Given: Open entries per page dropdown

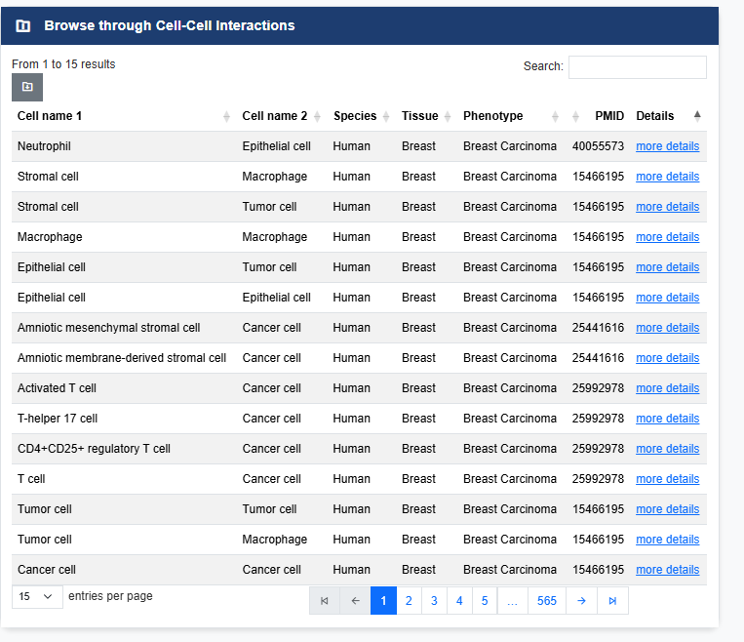Looking at the screenshot, I should point(37,596).
